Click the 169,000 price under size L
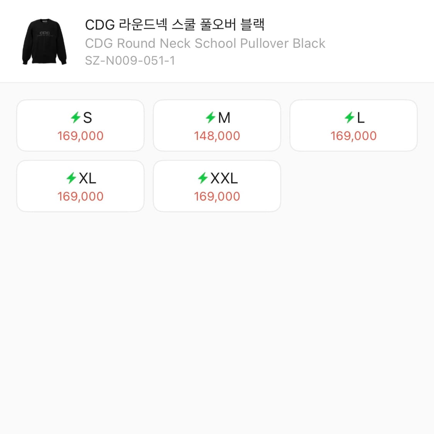 353,136
